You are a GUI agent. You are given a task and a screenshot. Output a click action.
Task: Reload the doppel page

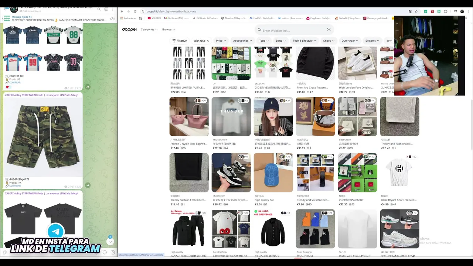(x=135, y=11)
